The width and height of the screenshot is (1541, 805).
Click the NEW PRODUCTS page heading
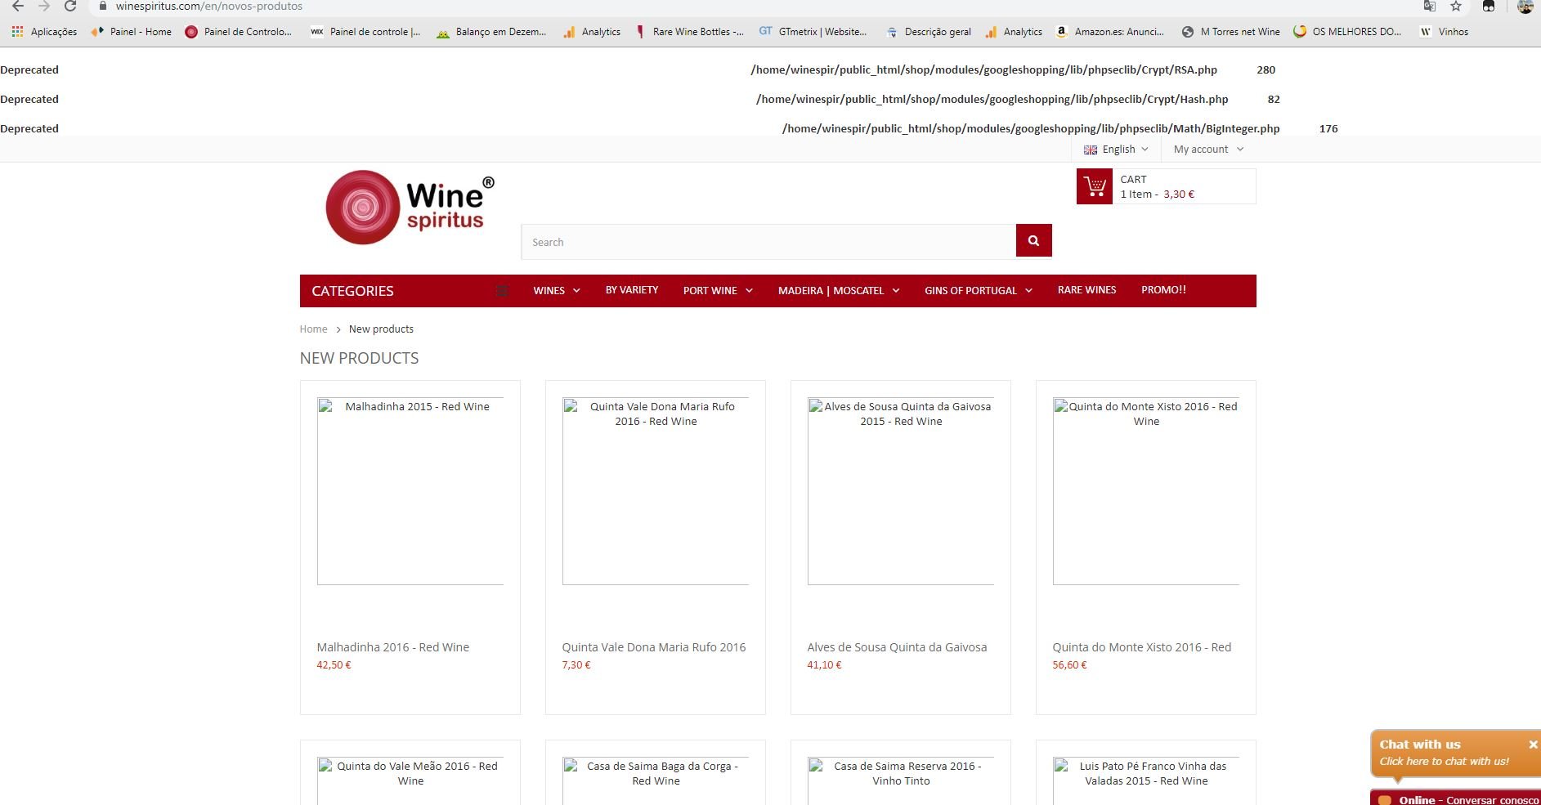coord(359,358)
